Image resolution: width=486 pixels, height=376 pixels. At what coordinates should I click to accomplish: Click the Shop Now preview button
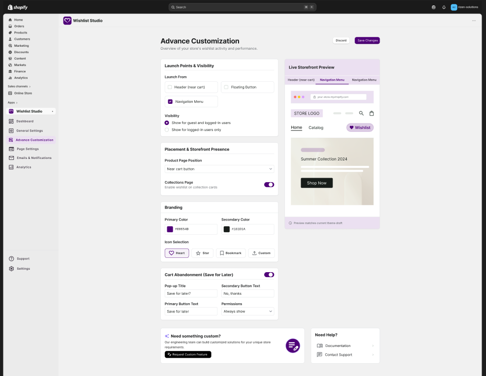point(316,183)
